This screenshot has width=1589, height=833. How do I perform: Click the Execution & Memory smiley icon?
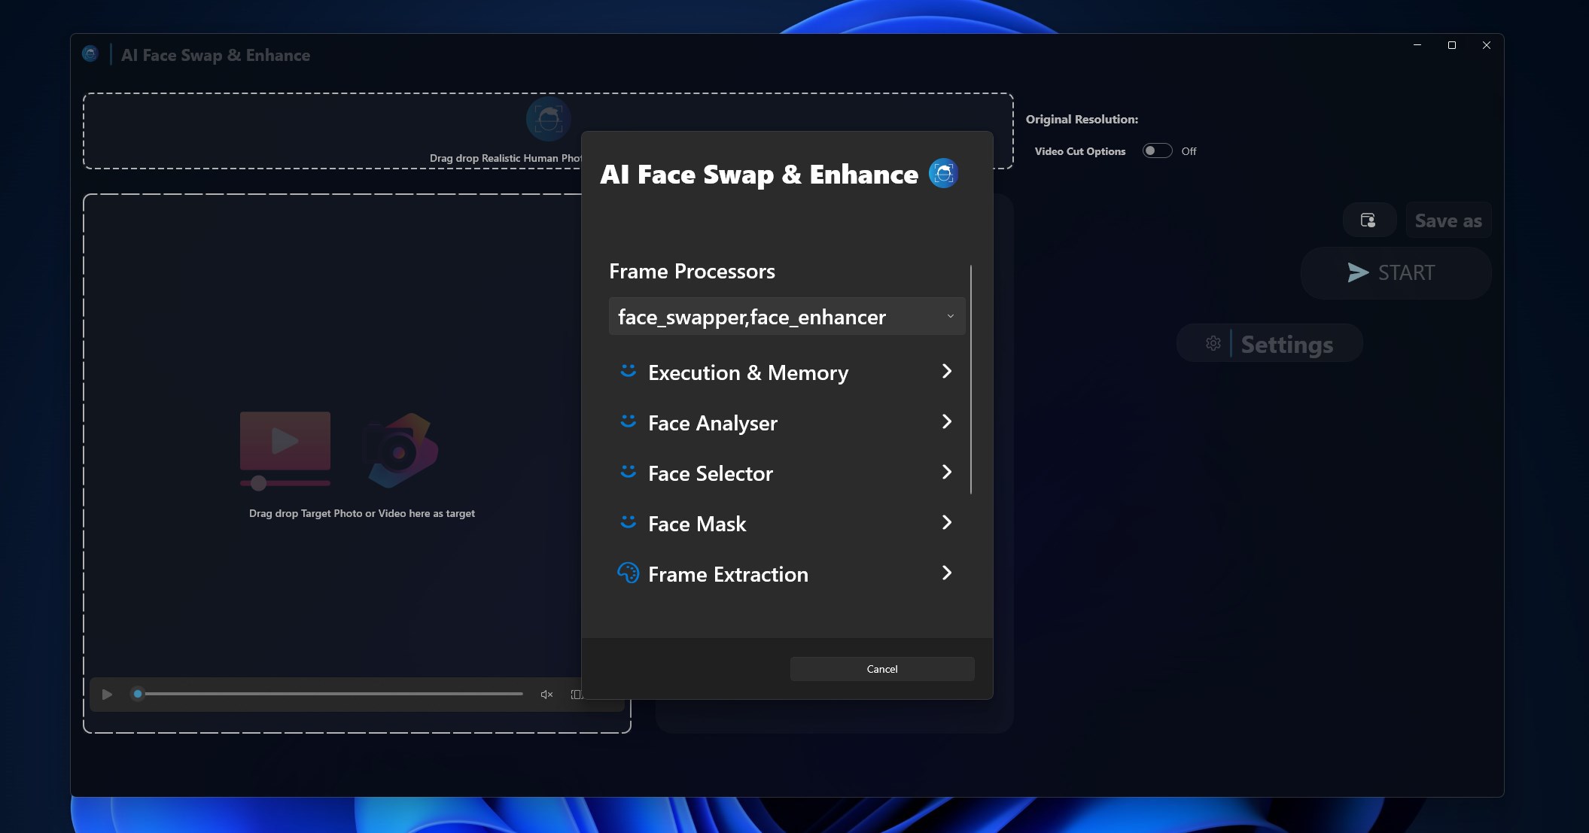coord(628,371)
